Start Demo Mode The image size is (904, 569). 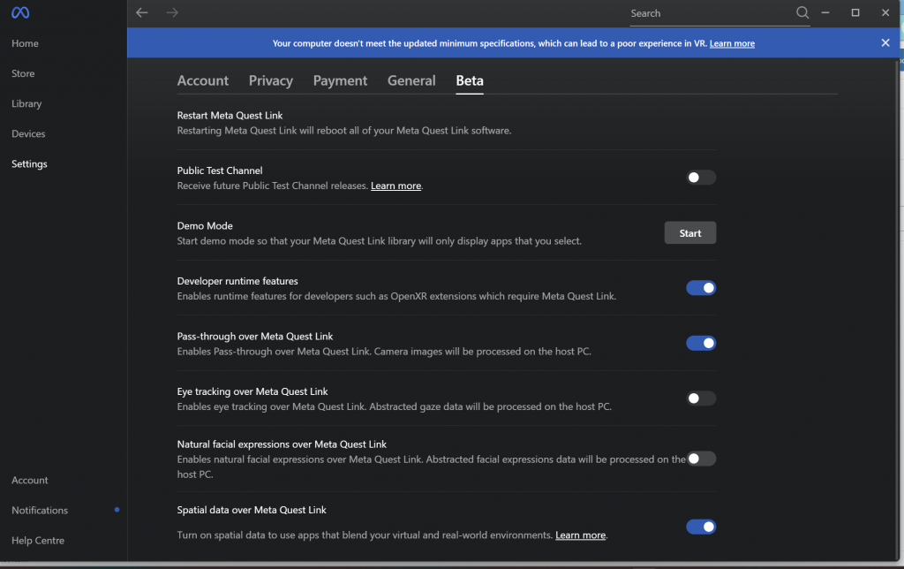coord(690,232)
